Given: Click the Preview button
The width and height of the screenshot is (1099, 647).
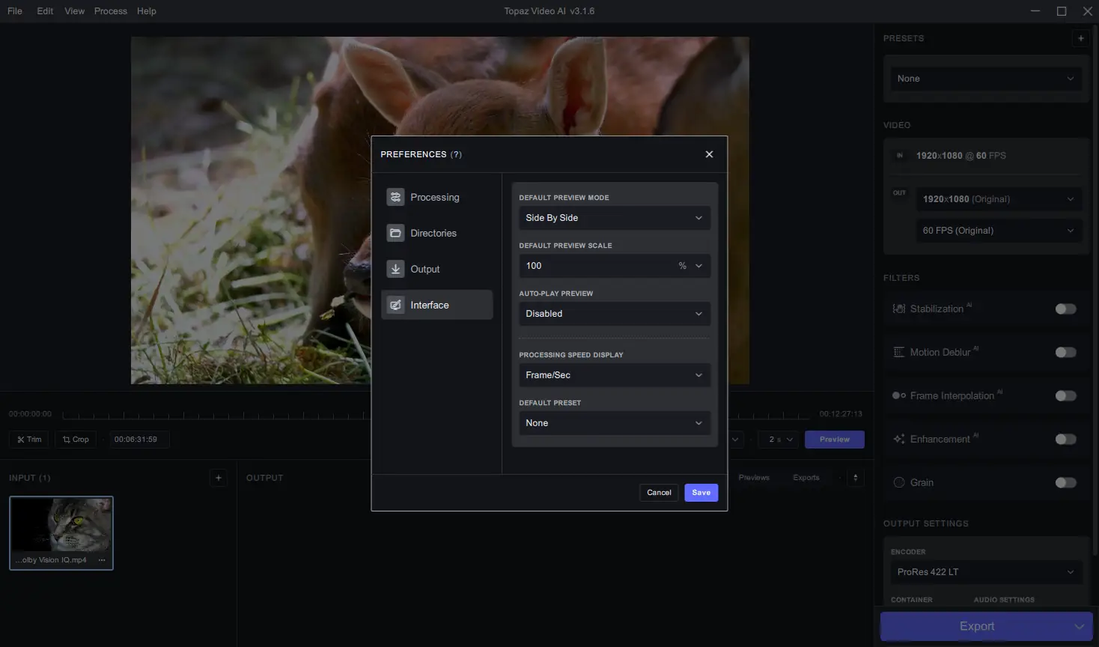Looking at the screenshot, I should point(835,440).
